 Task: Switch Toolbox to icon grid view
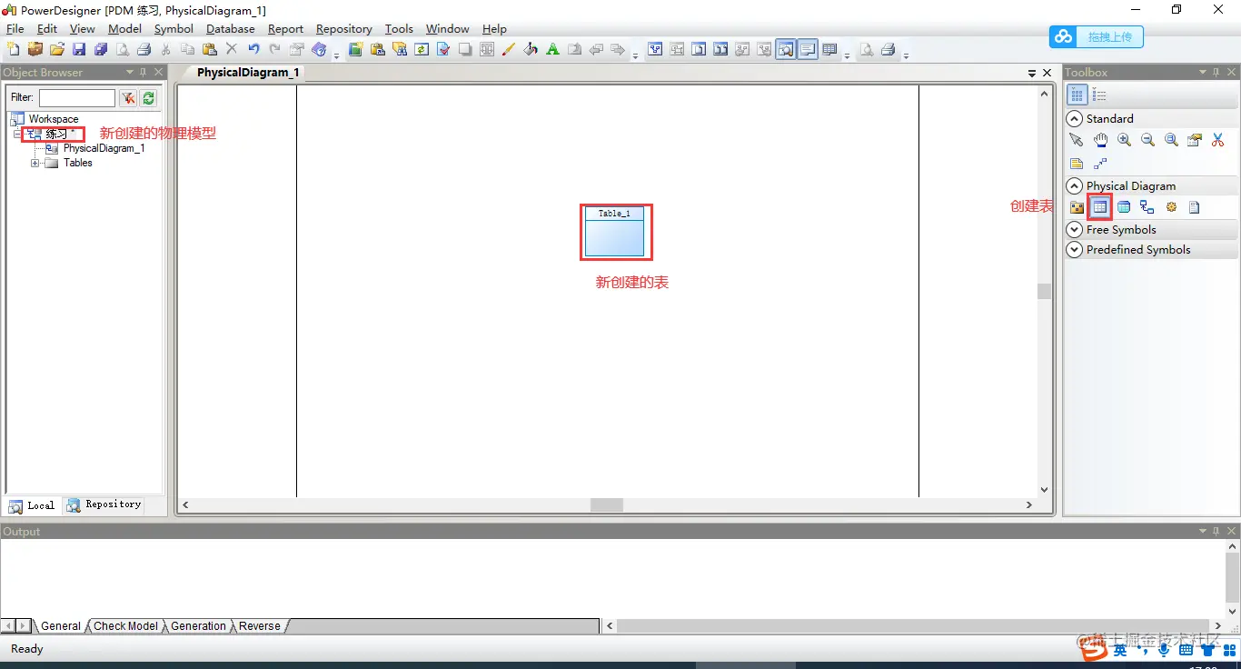pos(1077,95)
